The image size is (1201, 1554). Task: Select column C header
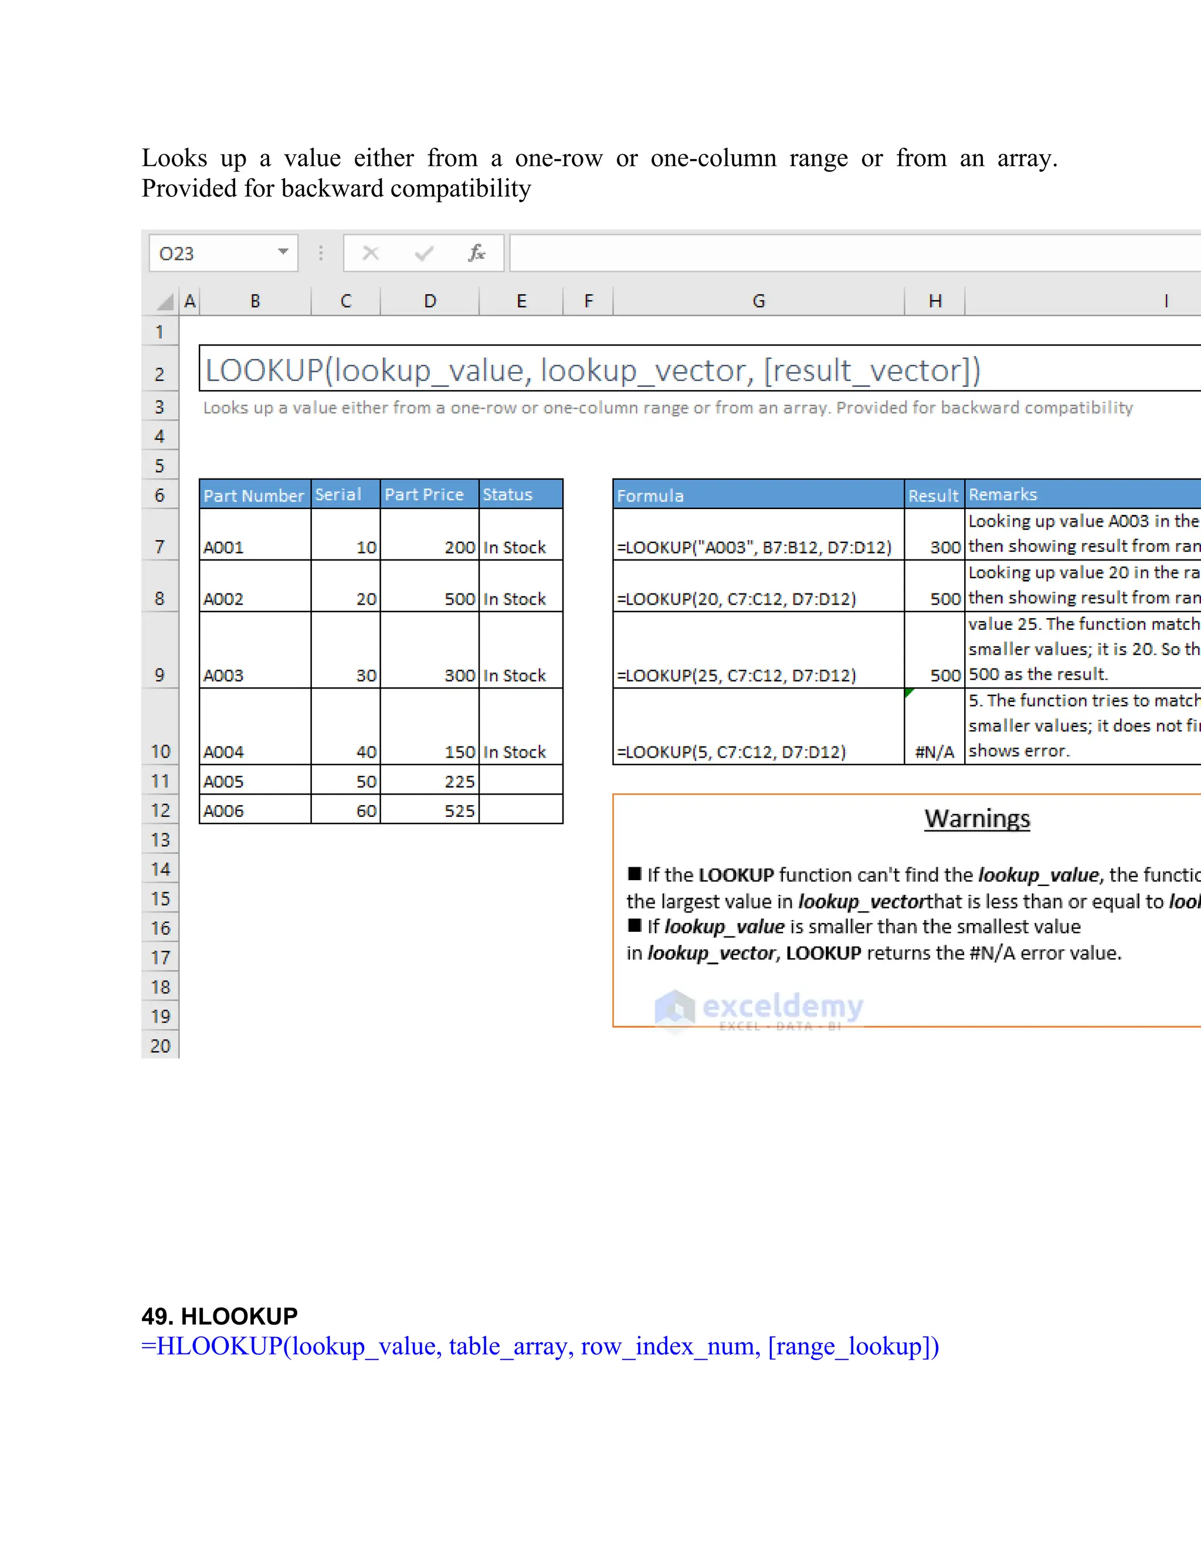point(346,301)
